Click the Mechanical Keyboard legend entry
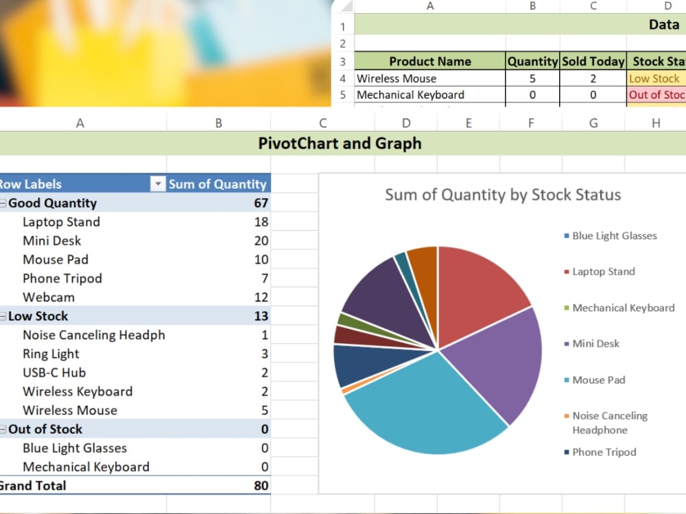 click(619, 308)
